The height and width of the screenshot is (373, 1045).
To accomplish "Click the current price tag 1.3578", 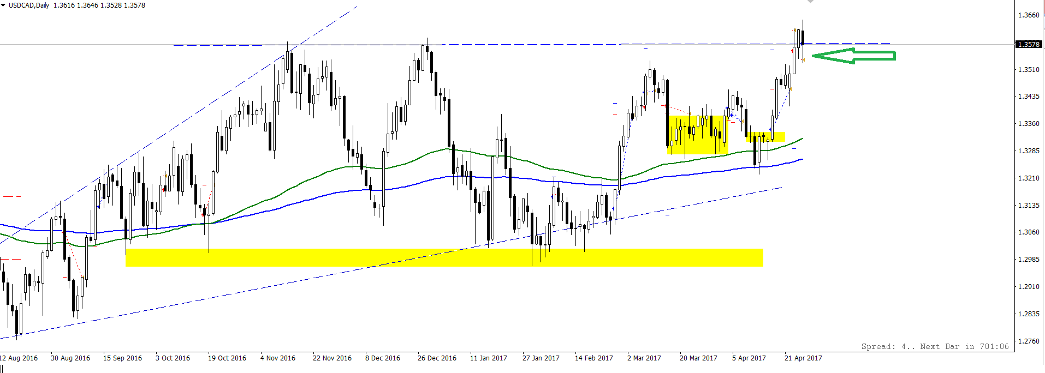I will click(1029, 44).
